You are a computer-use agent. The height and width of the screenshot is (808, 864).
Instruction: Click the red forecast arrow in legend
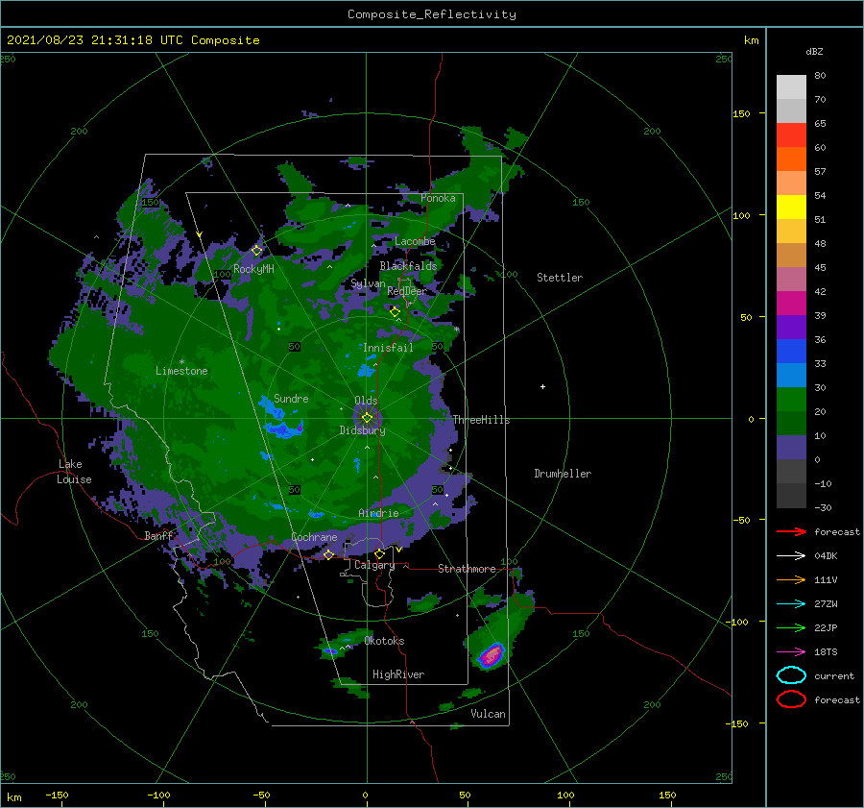pos(791,531)
